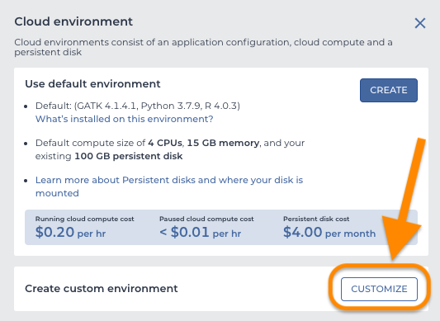Open the "Learn more about Persistent disks" link
The image size is (440, 321).
coord(169,186)
